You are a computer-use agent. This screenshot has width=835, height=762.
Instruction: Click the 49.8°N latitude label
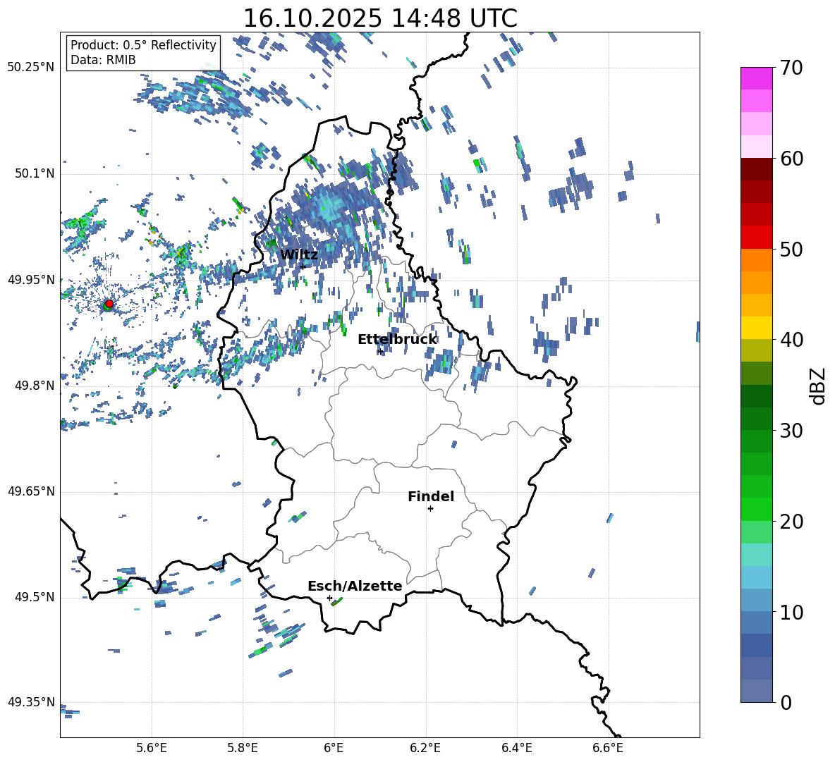click(34, 386)
